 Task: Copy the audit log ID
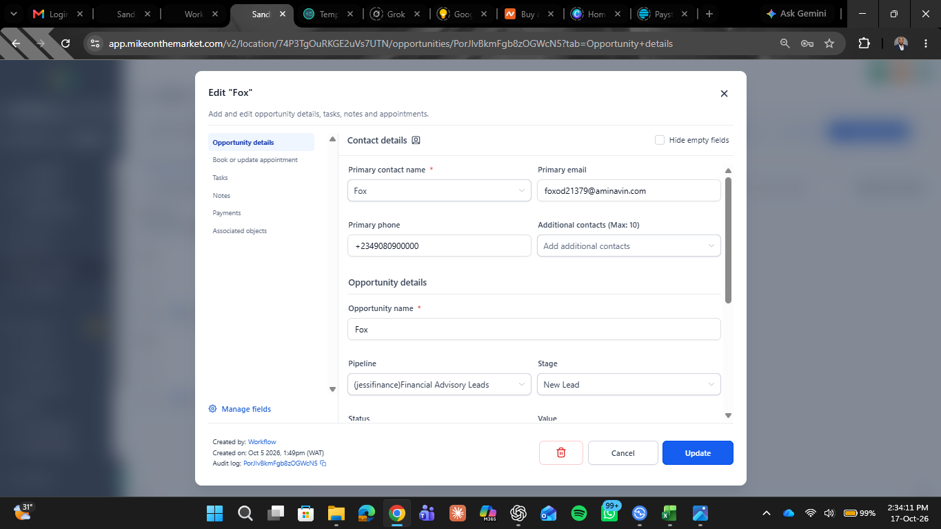[x=323, y=463]
